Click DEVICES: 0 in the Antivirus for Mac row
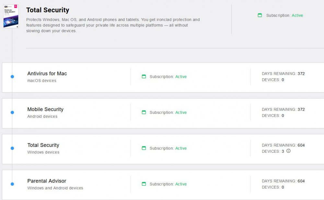This screenshot has width=324, height=200. click(x=273, y=80)
